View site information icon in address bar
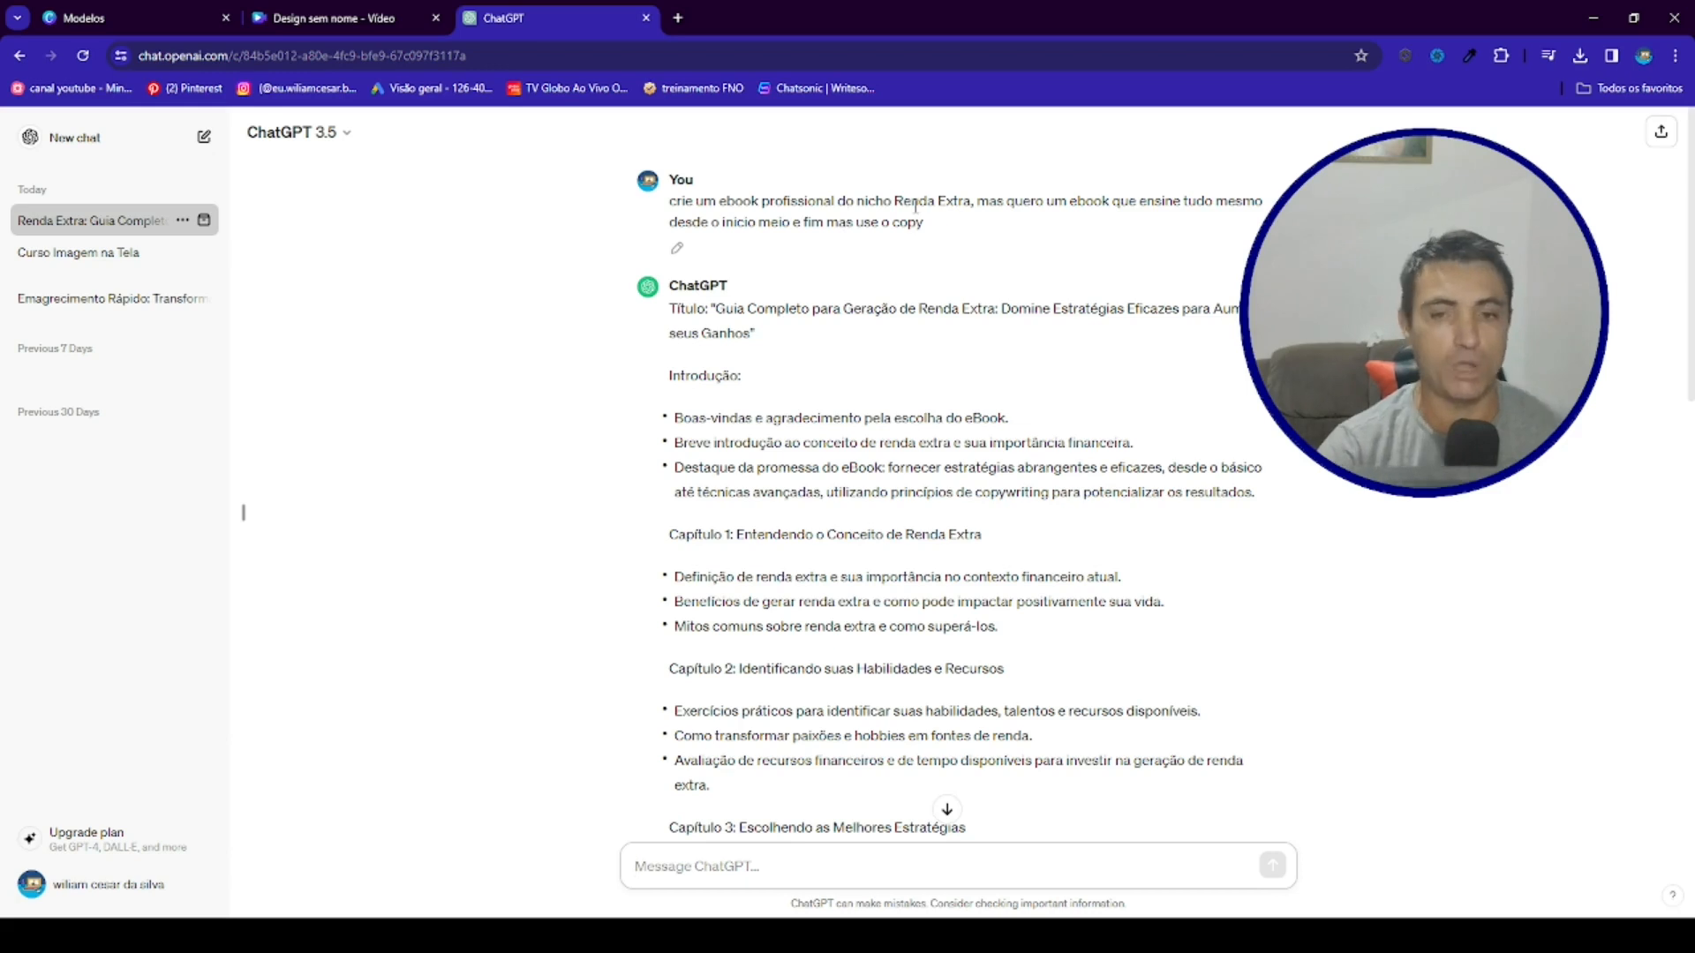This screenshot has height=953, width=1695. pos(121,56)
